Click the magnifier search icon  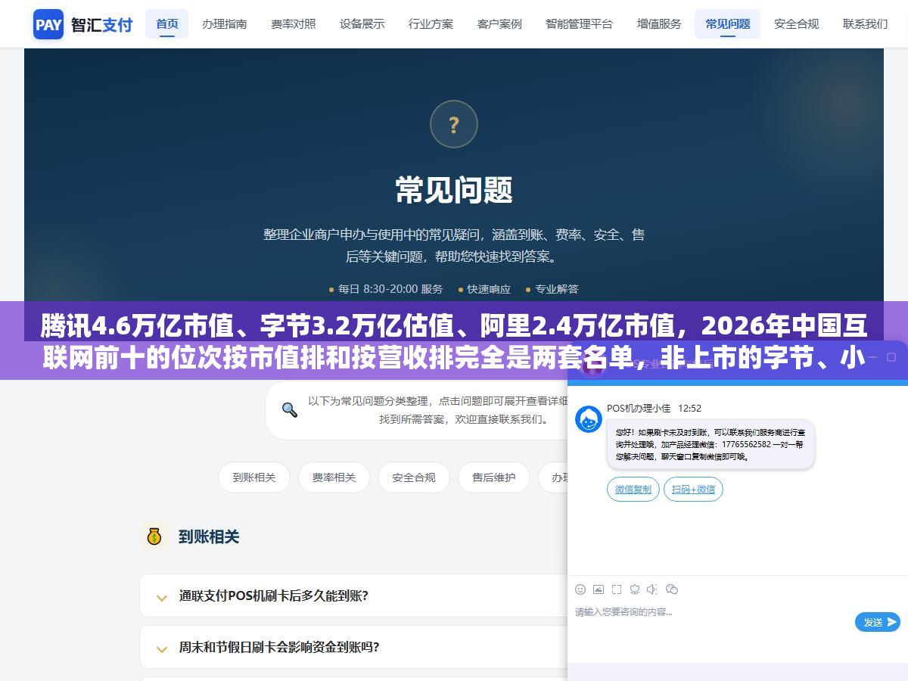click(290, 409)
